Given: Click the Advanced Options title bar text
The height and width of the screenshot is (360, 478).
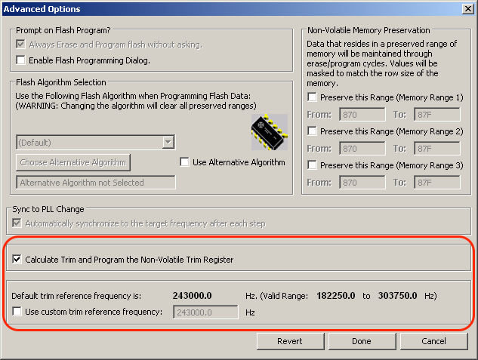Looking at the screenshot, I should tap(42, 9).
